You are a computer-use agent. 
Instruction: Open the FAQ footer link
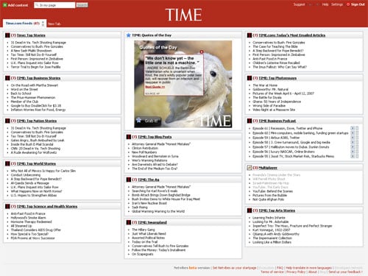[x=280, y=268]
